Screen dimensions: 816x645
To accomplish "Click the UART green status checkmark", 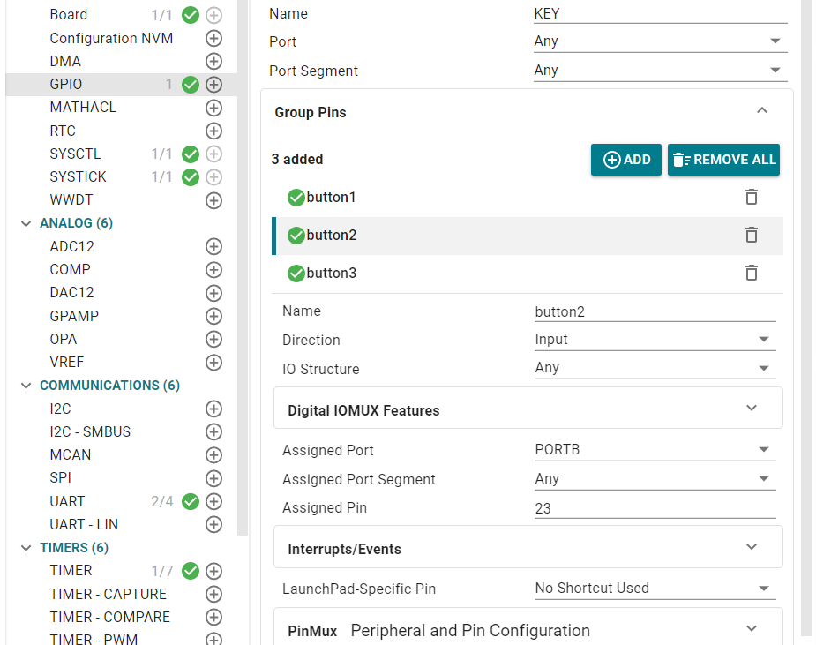I will click(191, 501).
